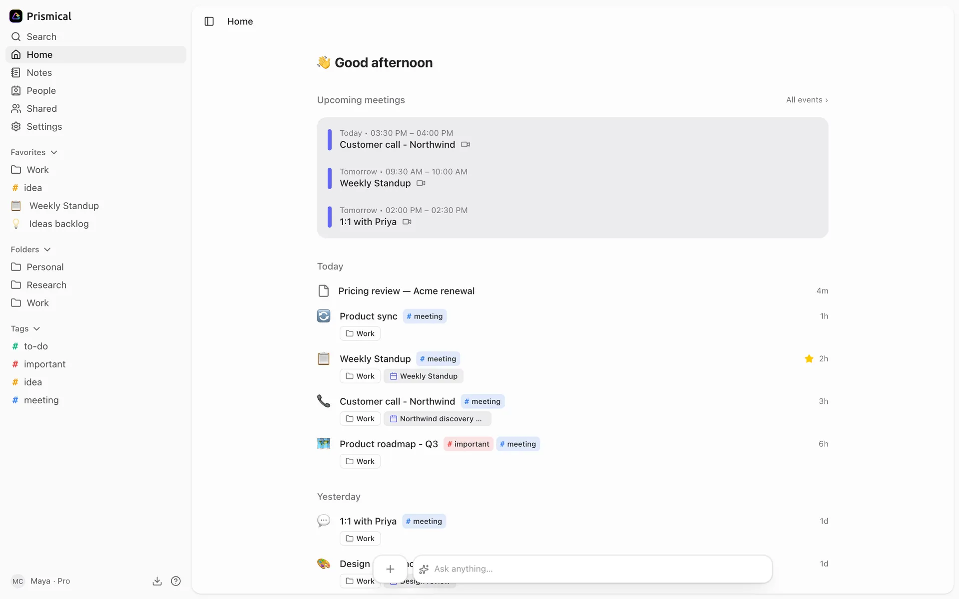Open Search in the sidebar
This screenshot has width=959, height=599.
(x=96, y=36)
